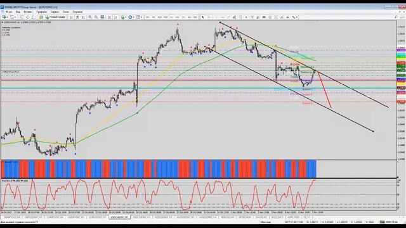Toggle the Market Watch window icon
This screenshot has width=406, height=228.
click(22, 17)
